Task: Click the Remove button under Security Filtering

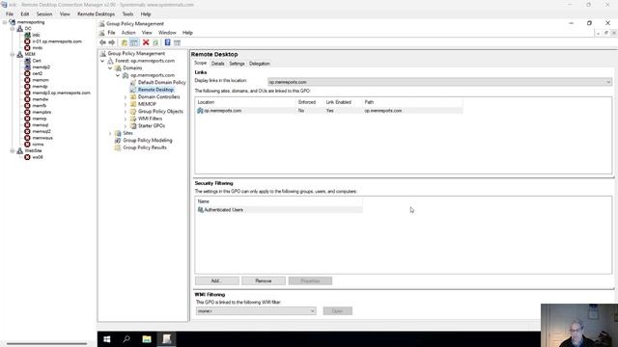Action: coord(264,280)
